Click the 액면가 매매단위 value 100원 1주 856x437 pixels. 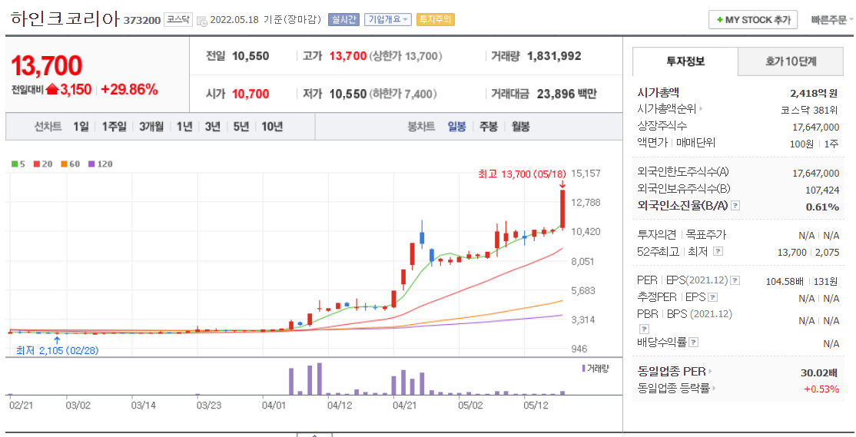pos(814,144)
